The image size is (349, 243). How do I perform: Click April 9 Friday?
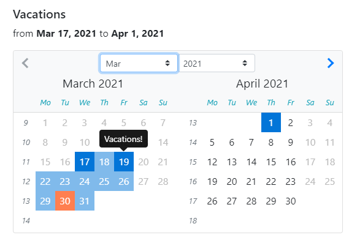coord(291,142)
